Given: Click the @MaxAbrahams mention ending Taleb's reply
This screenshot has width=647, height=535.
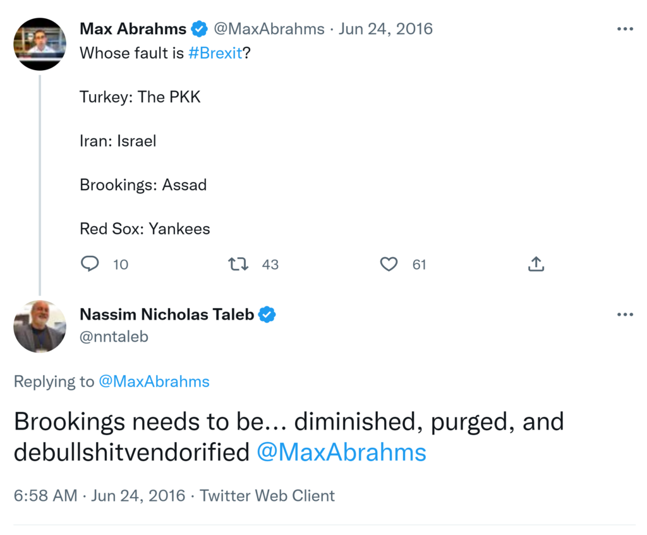Looking at the screenshot, I should tap(341, 452).
